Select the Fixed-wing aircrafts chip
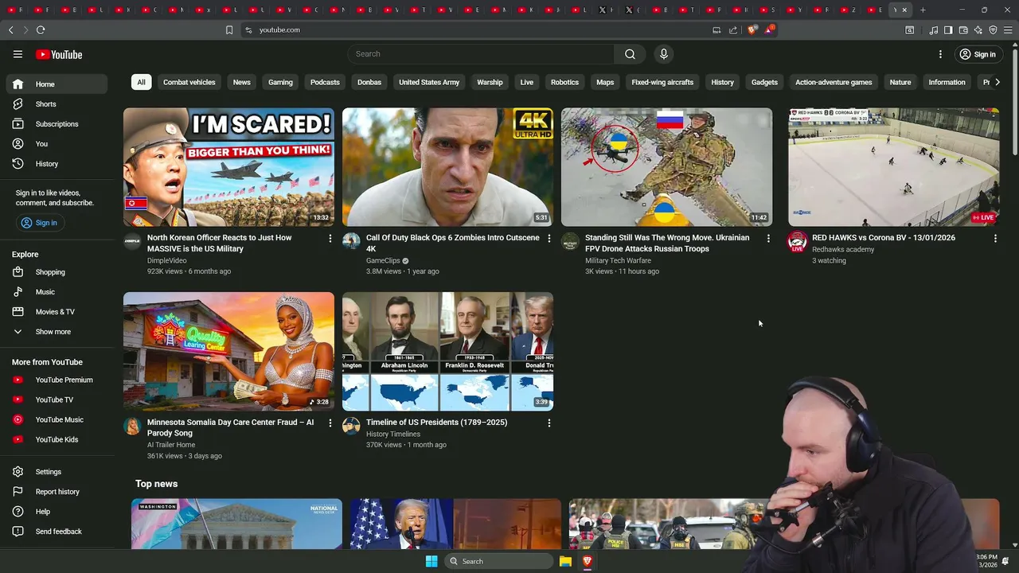 (x=662, y=82)
